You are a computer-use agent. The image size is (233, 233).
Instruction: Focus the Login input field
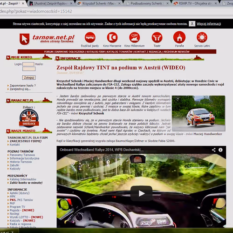click(x=28, y=64)
